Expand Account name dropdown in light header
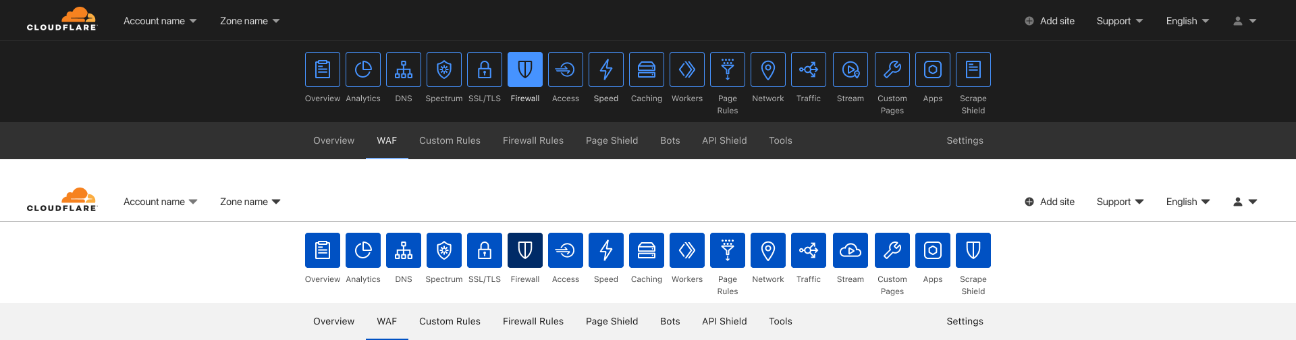This screenshot has width=1296, height=340. 160,202
